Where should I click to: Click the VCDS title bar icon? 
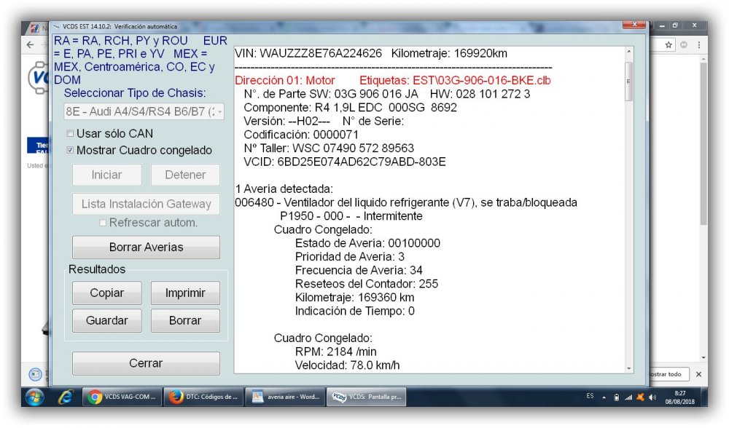[x=56, y=26]
